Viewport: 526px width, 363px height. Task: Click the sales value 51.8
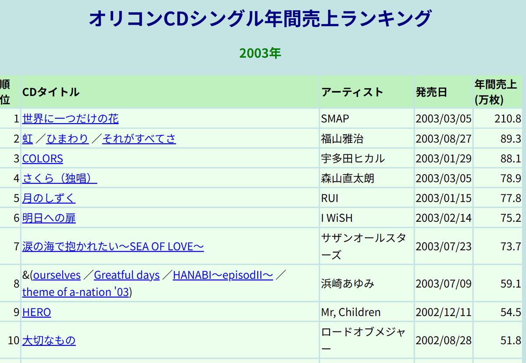510,340
